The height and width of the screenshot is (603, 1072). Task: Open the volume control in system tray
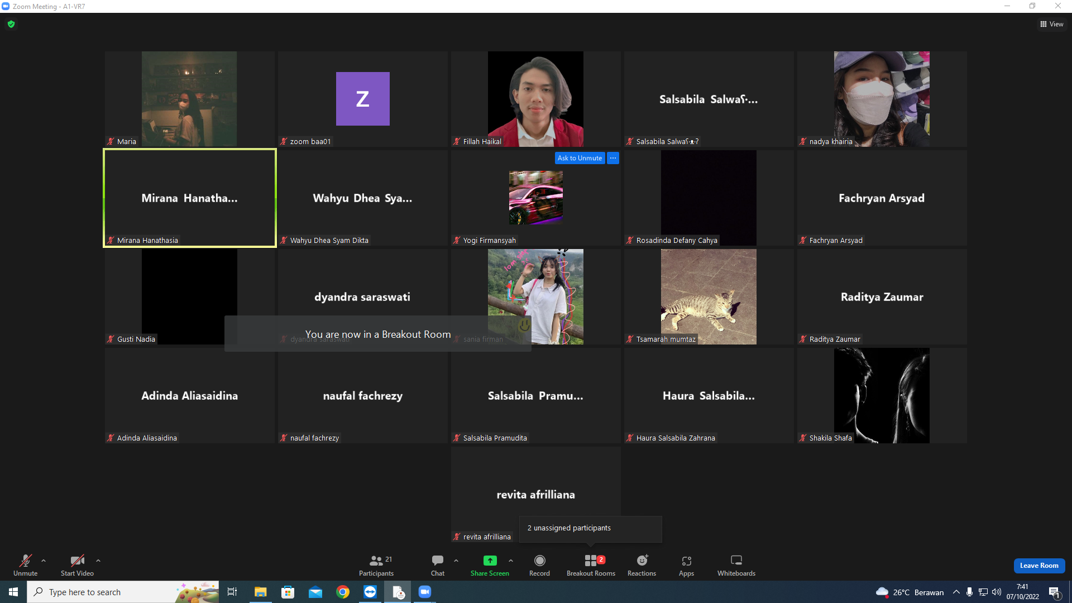click(997, 592)
